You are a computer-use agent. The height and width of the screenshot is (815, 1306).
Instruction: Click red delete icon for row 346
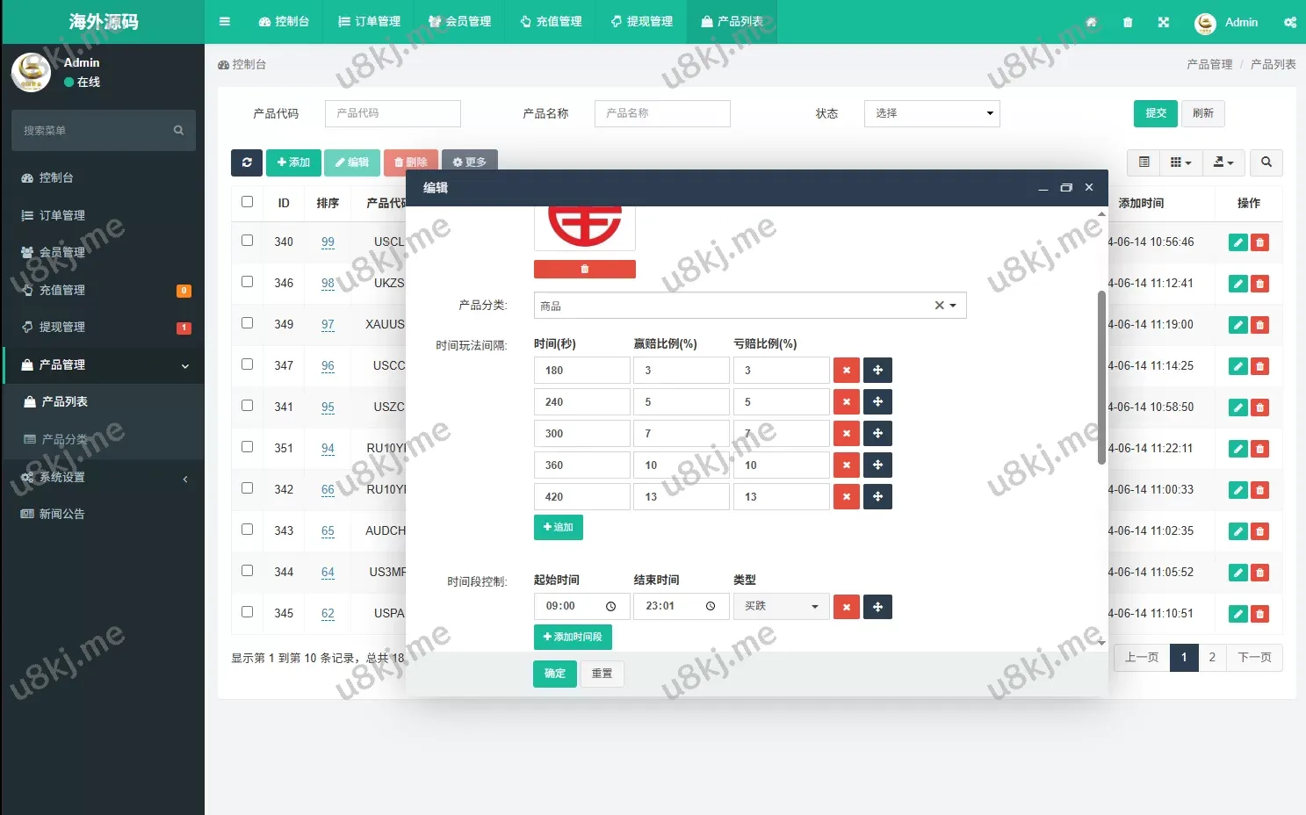coord(1259,284)
